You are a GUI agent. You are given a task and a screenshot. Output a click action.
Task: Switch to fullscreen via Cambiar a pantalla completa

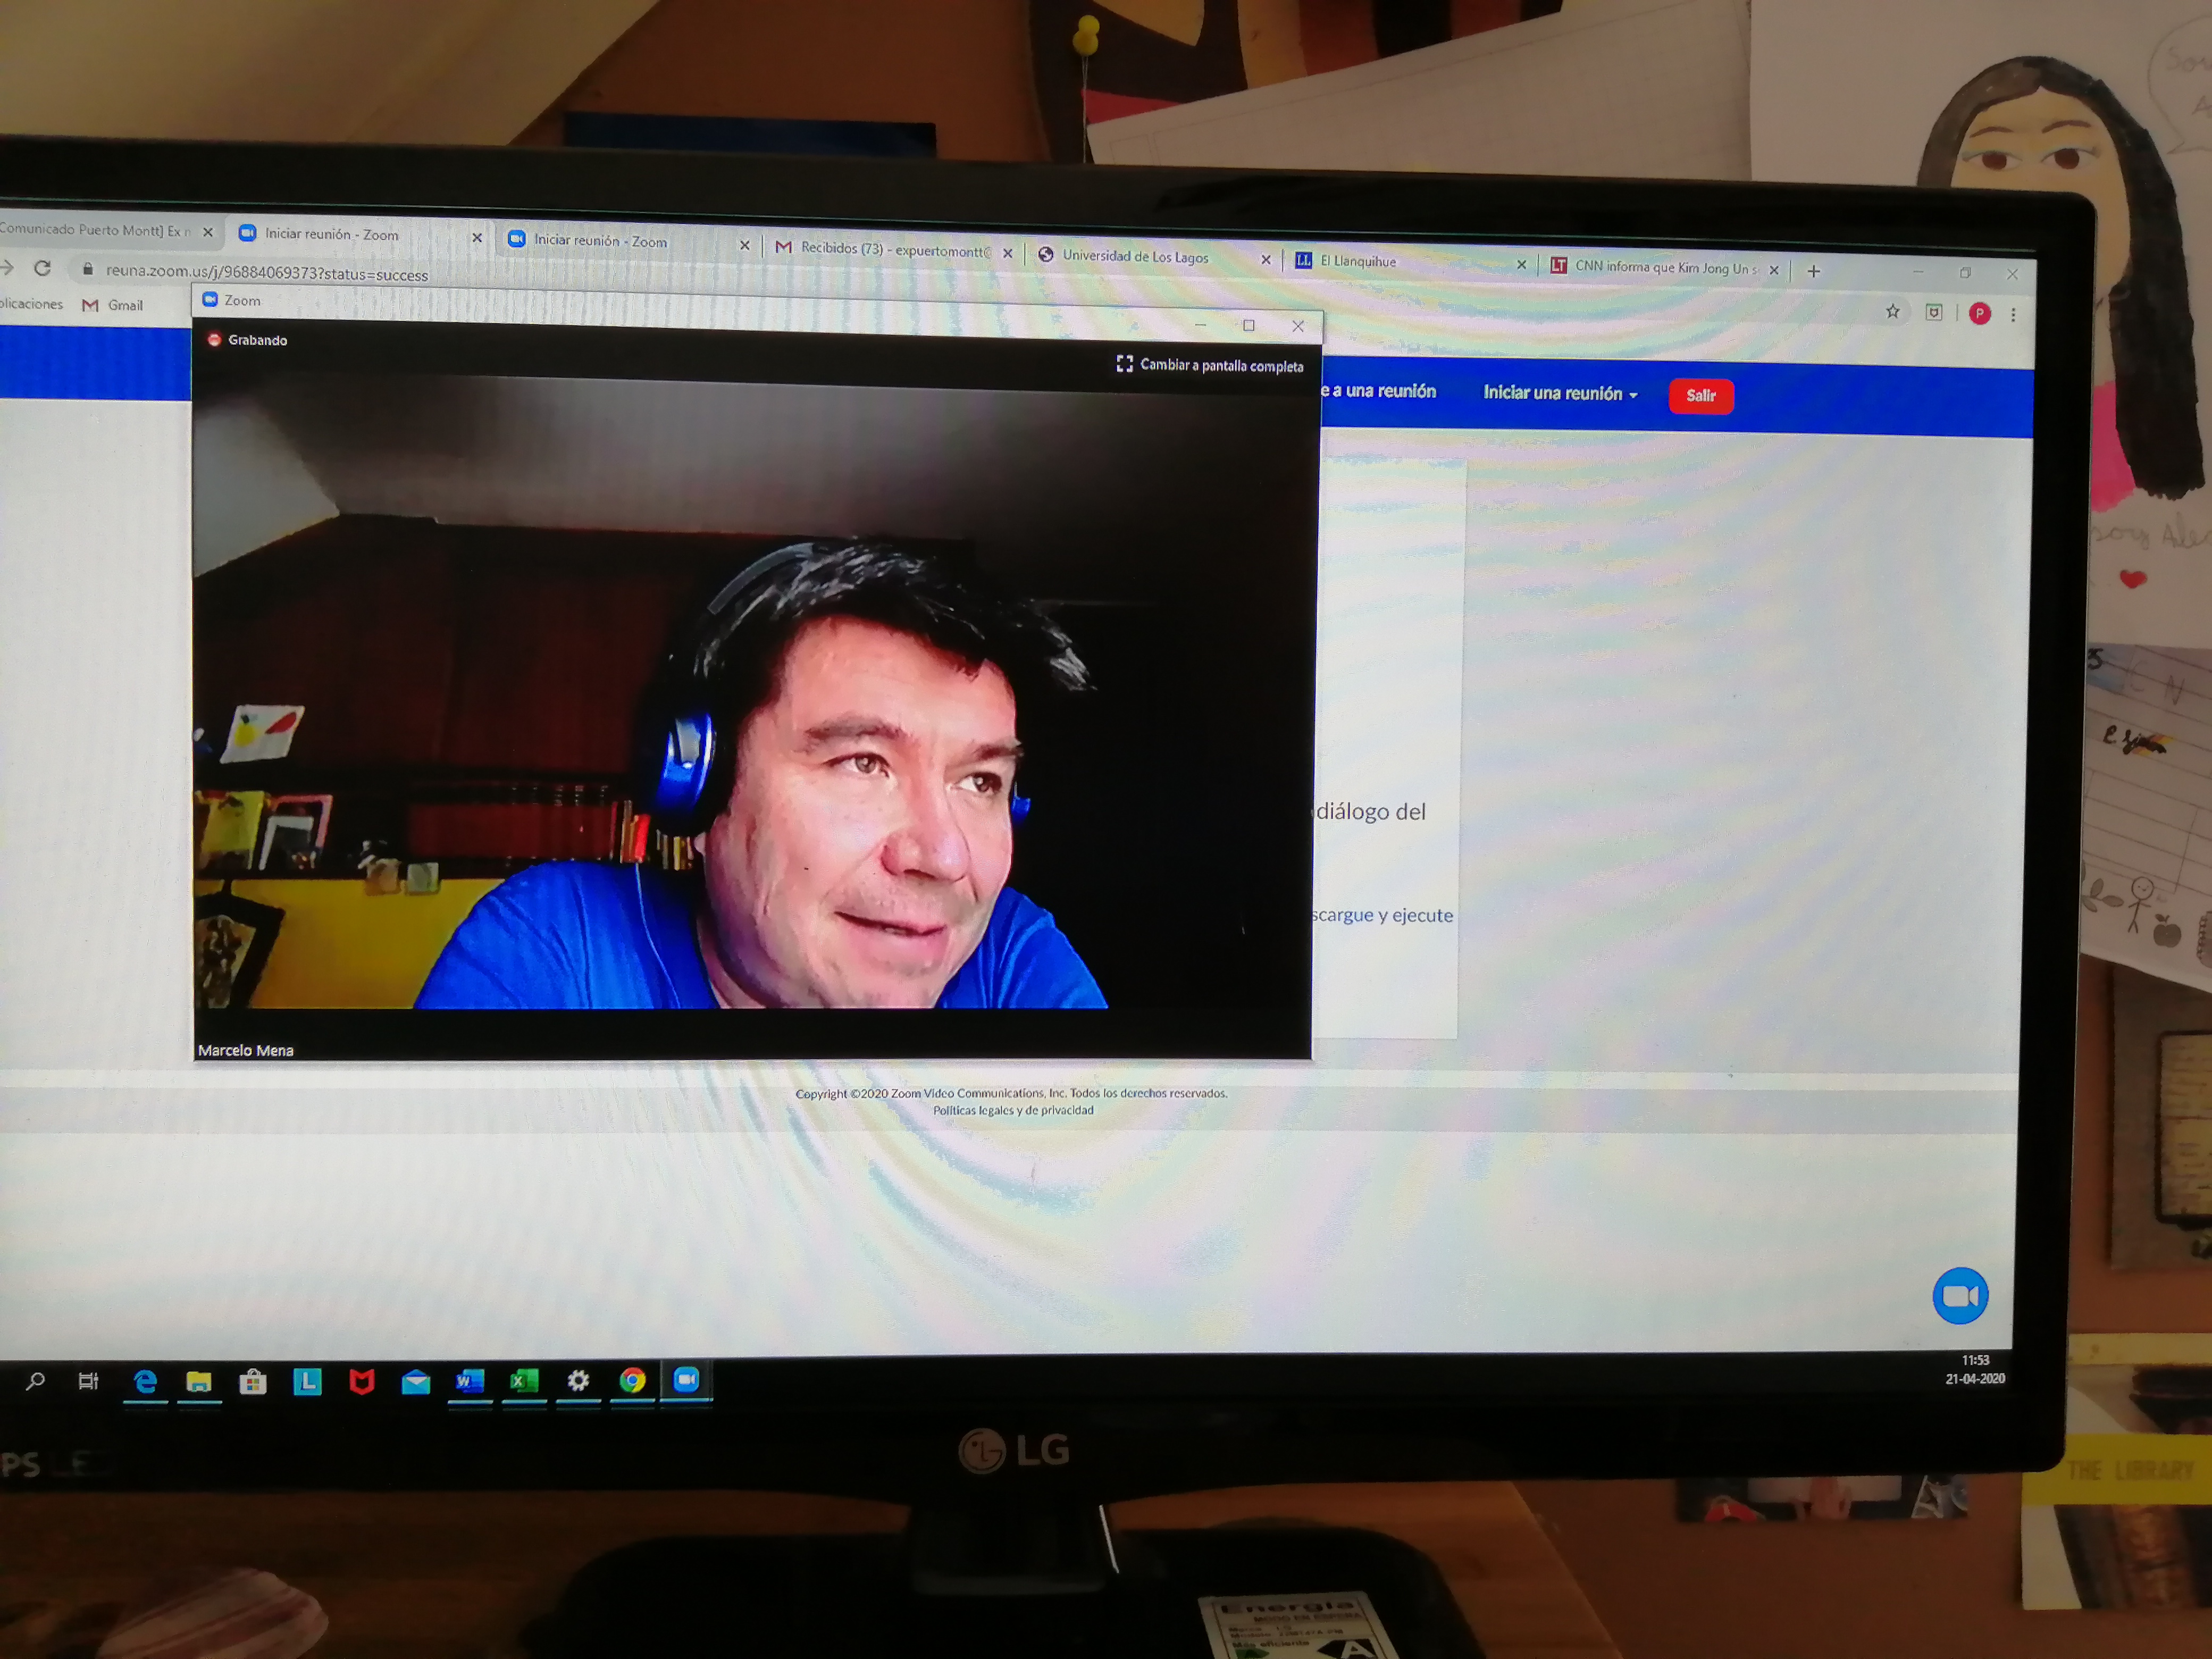point(1210,365)
